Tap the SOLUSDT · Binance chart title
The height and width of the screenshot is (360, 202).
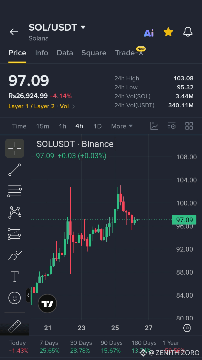[75, 144]
